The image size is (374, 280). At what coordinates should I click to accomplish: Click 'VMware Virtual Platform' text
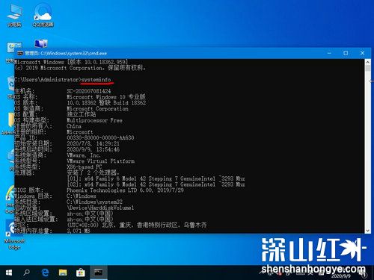[x=100, y=161]
